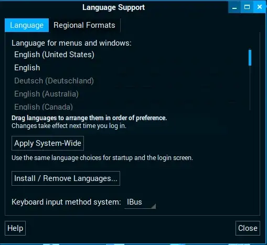Viewport: 267px width, 245px height.
Task: Select English (United States) in the list
Action: [x=130, y=55]
